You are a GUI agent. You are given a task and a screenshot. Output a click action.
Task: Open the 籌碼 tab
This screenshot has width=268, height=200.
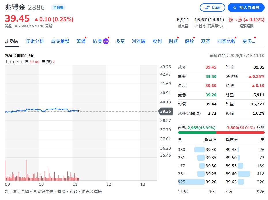click(81, 41)
